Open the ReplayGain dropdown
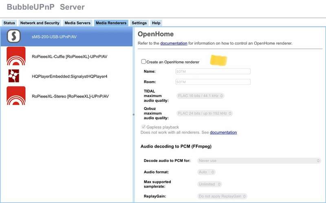The image size is (326, 203). 222,196
